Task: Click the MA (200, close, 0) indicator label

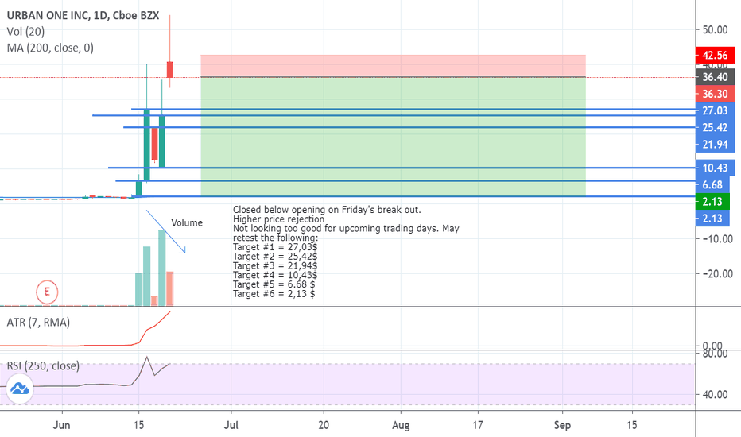Action: [x=50, y=48]
